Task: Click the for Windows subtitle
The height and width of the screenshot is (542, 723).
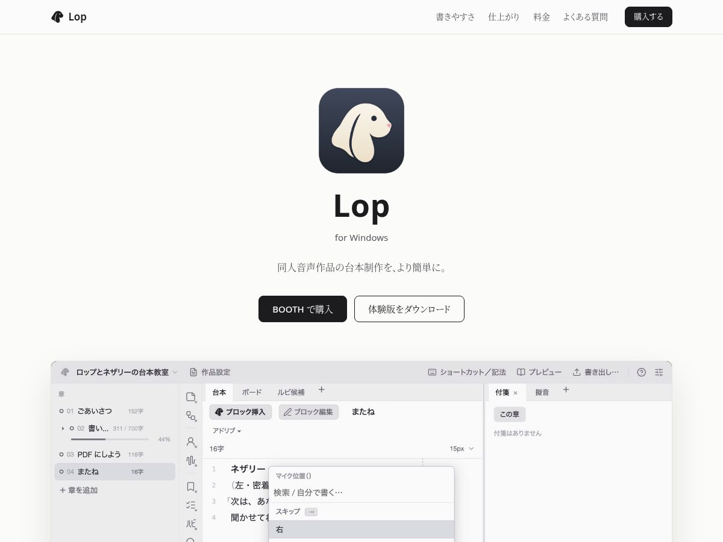Action: pos(361,238)
